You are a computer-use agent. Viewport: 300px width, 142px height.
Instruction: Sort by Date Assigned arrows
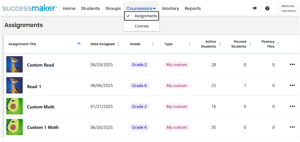(x=118, y=44)
